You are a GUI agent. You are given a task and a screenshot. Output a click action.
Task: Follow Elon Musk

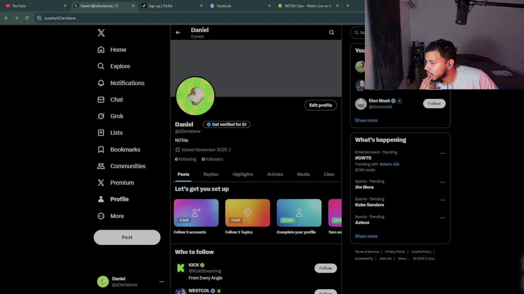click(x=434, y=104)
